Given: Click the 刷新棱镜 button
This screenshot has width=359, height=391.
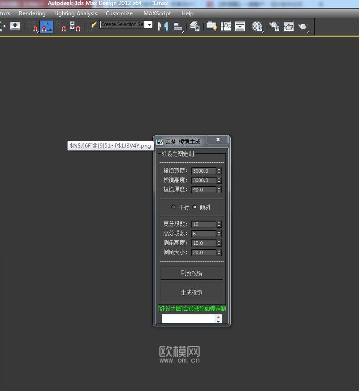Looking at the screenshot, I should click(191, 273).
